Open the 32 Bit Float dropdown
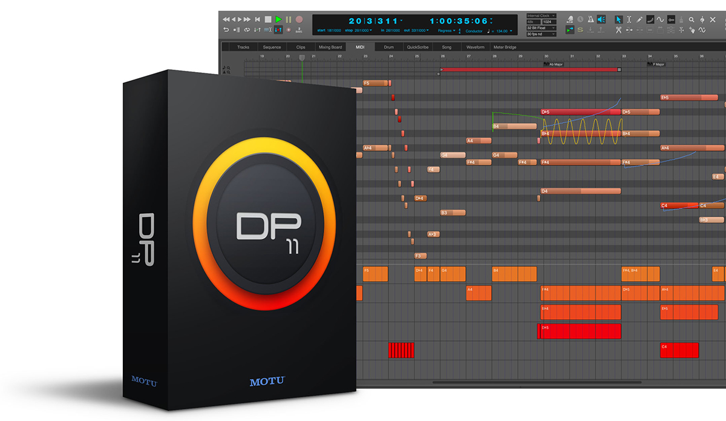Screen dimensions: 726x421 click(540, 28)
